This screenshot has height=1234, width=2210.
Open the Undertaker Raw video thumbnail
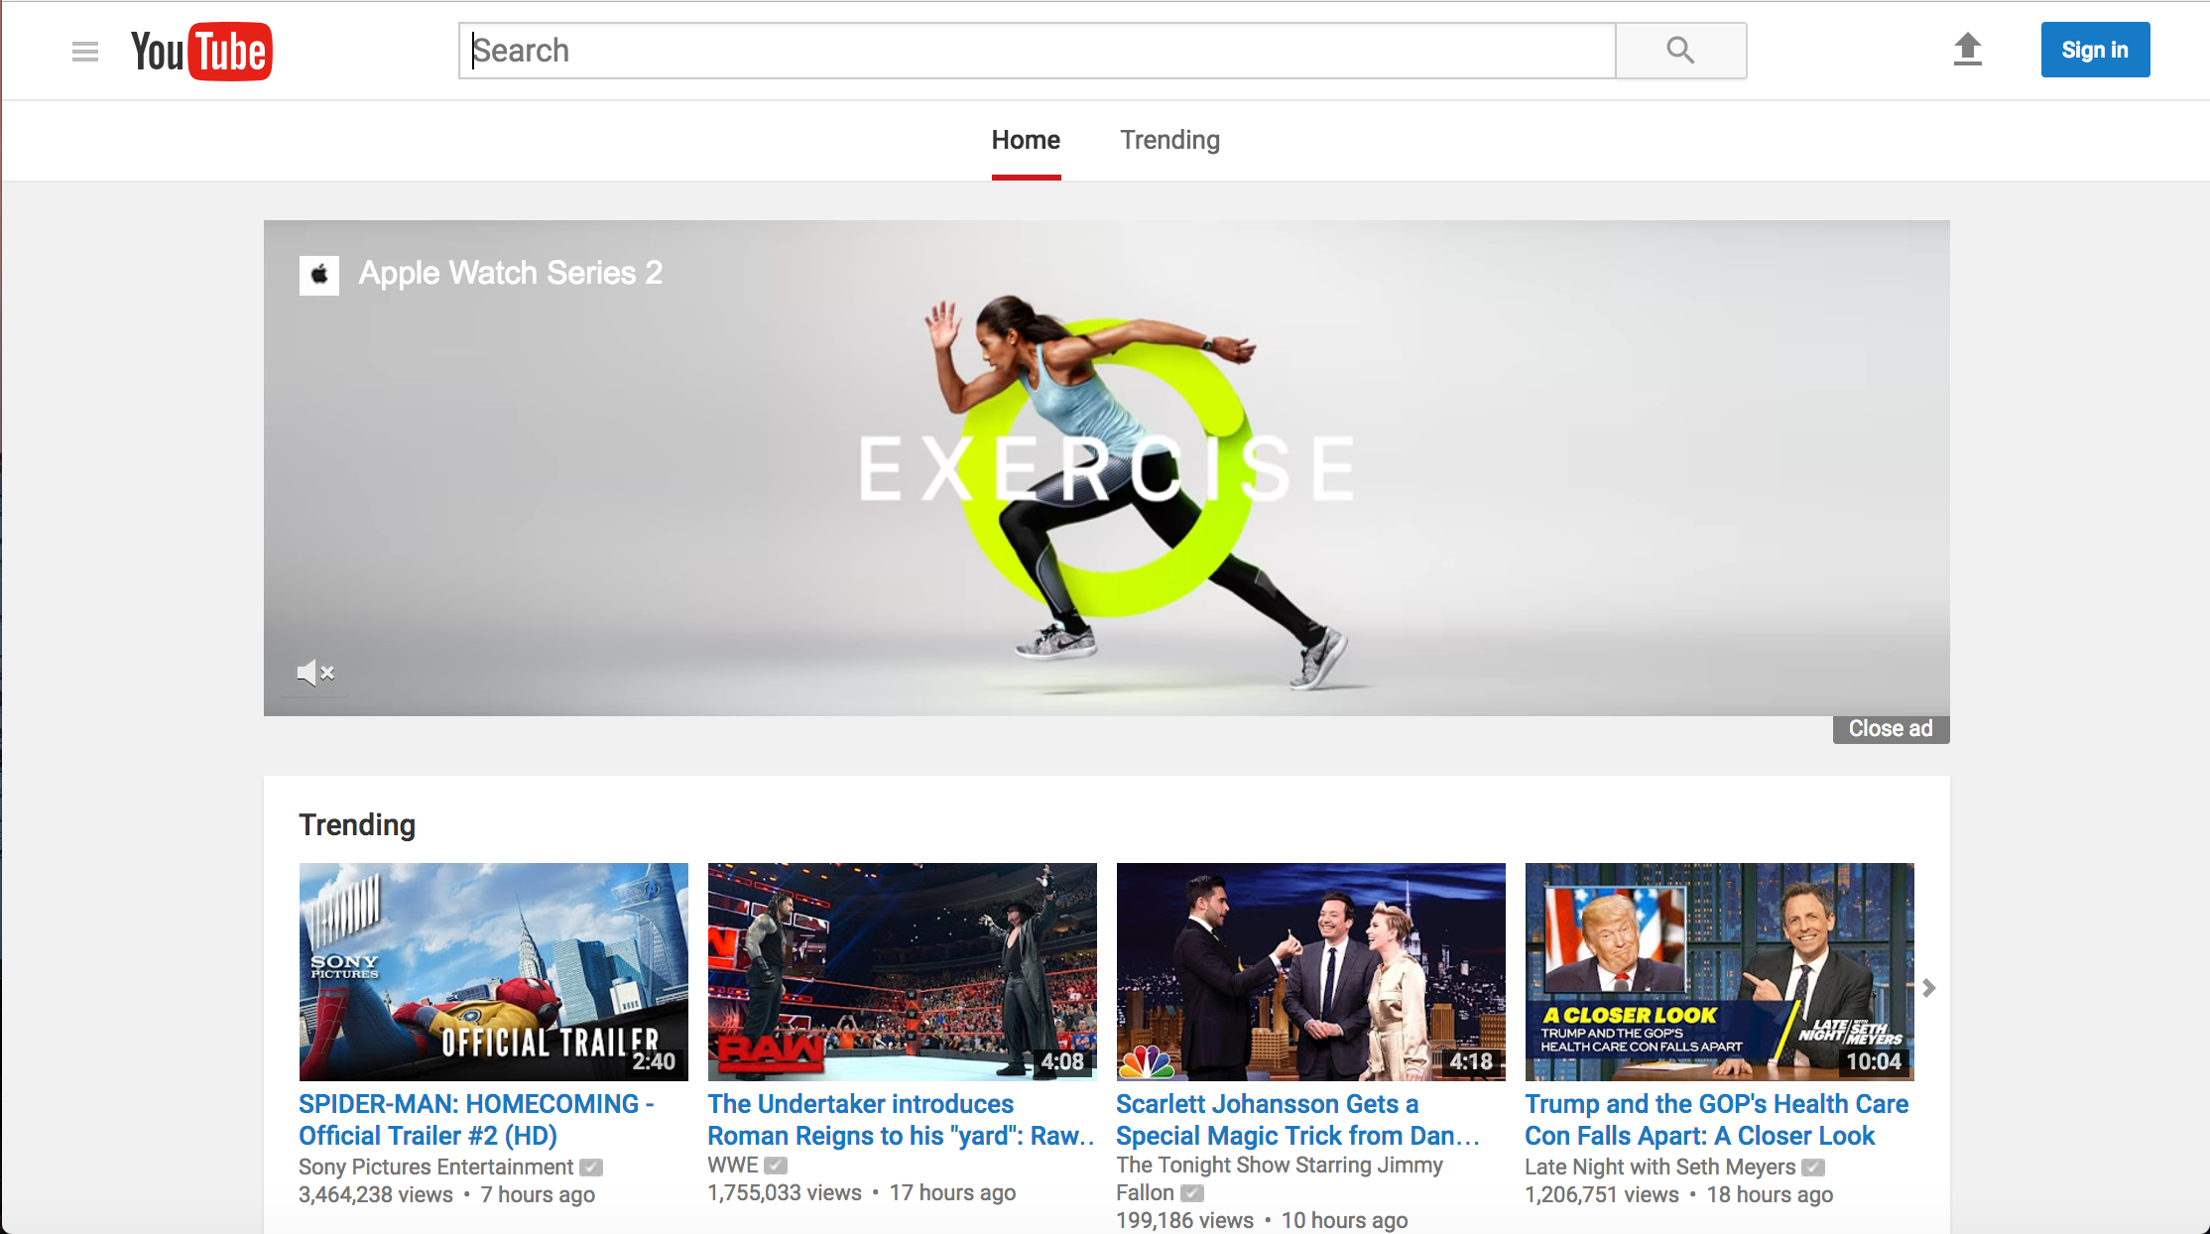[x=903, y=972]
